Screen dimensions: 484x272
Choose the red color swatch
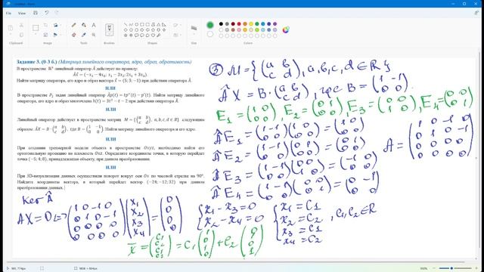[x=239, y=23]
